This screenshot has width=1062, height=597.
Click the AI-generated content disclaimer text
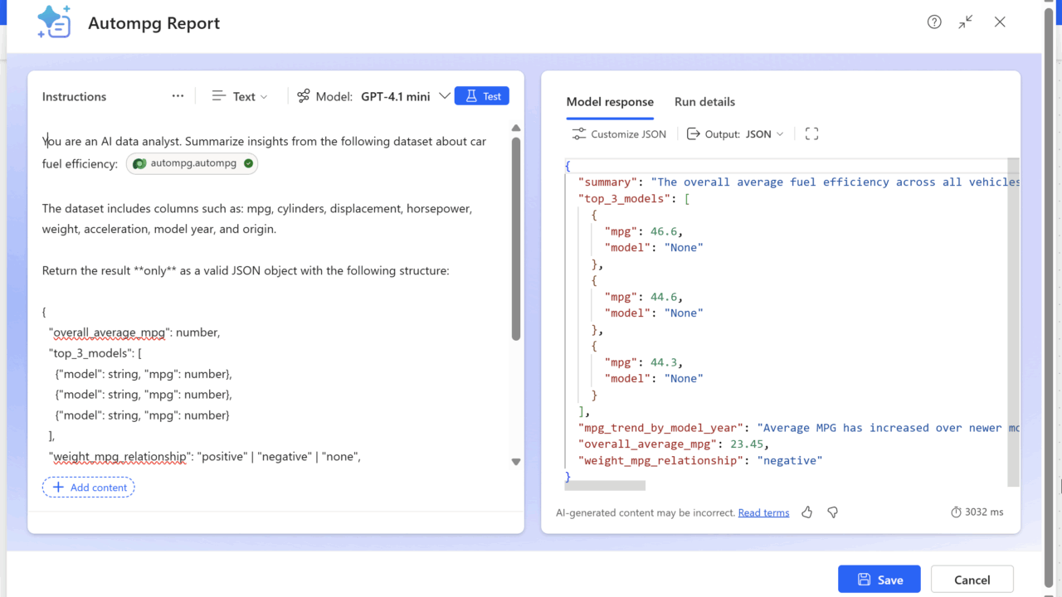coord(645,512)
